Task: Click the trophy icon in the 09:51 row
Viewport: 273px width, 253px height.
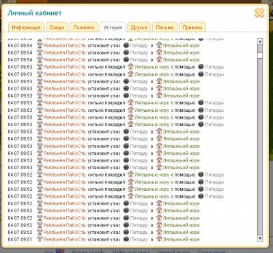Action: tap(40, 239)
